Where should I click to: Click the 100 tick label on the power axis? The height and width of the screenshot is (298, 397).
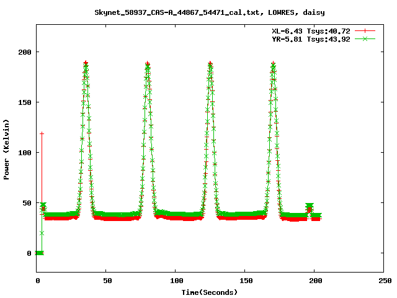25,153
